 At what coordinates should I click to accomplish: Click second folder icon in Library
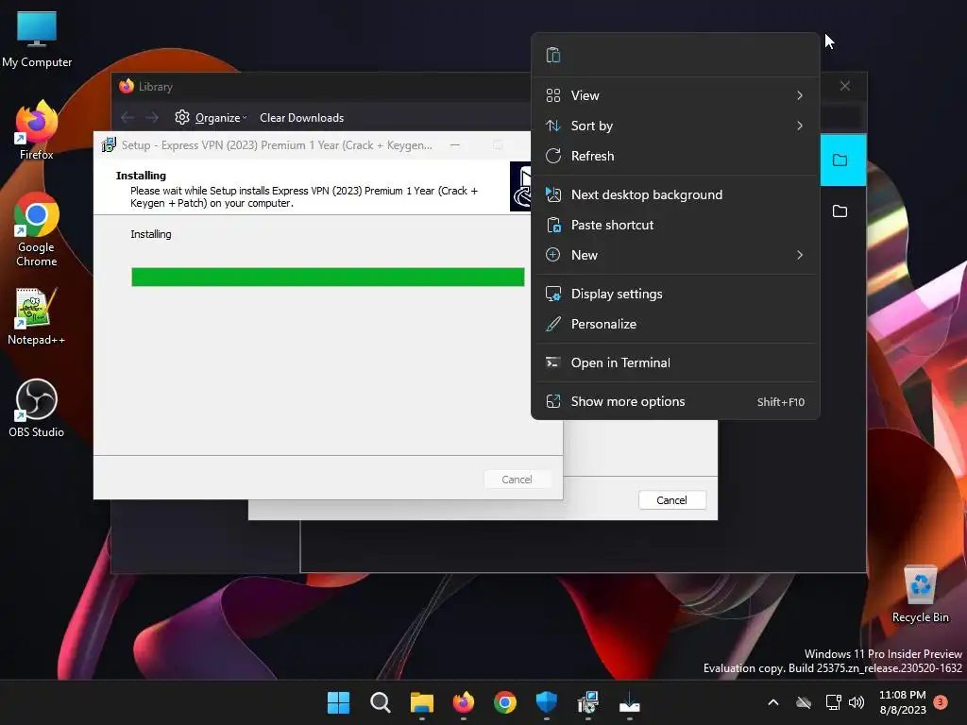coord(840,211)
